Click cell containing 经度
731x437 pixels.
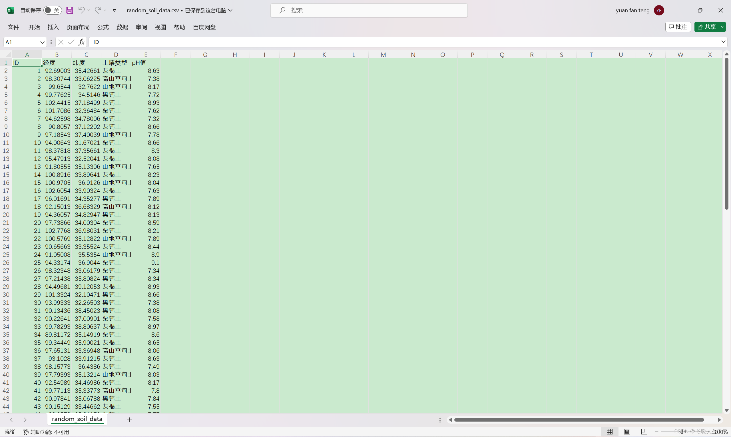[x=57, y=63]
